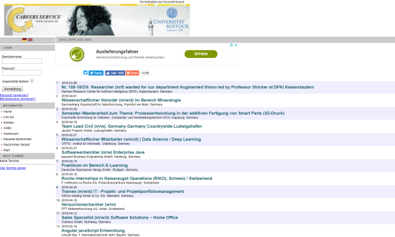Click the ad description about flexible Arbeitszeiten
Viewport: 395px width, 237px height.
[x=130, y=57]
